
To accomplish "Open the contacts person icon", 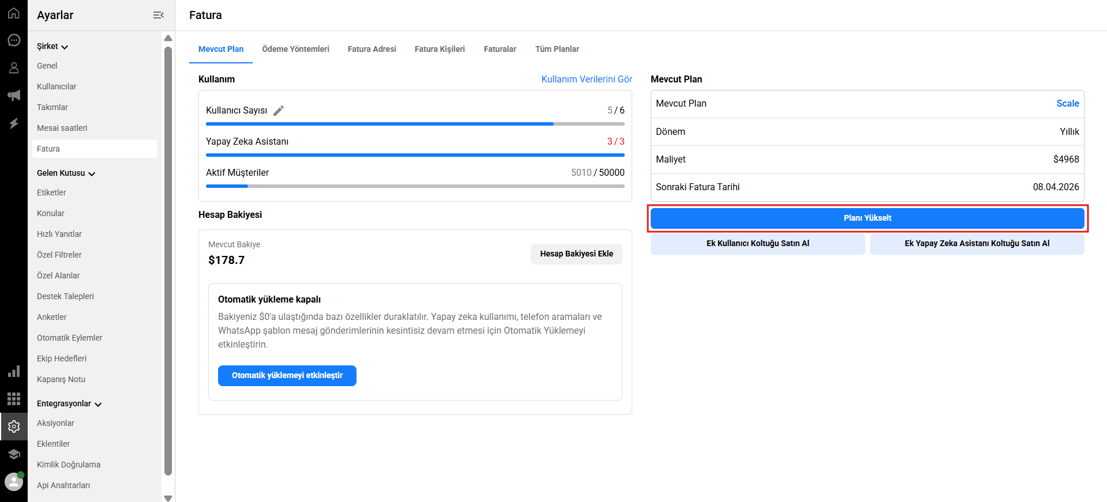I will point(14,68).
